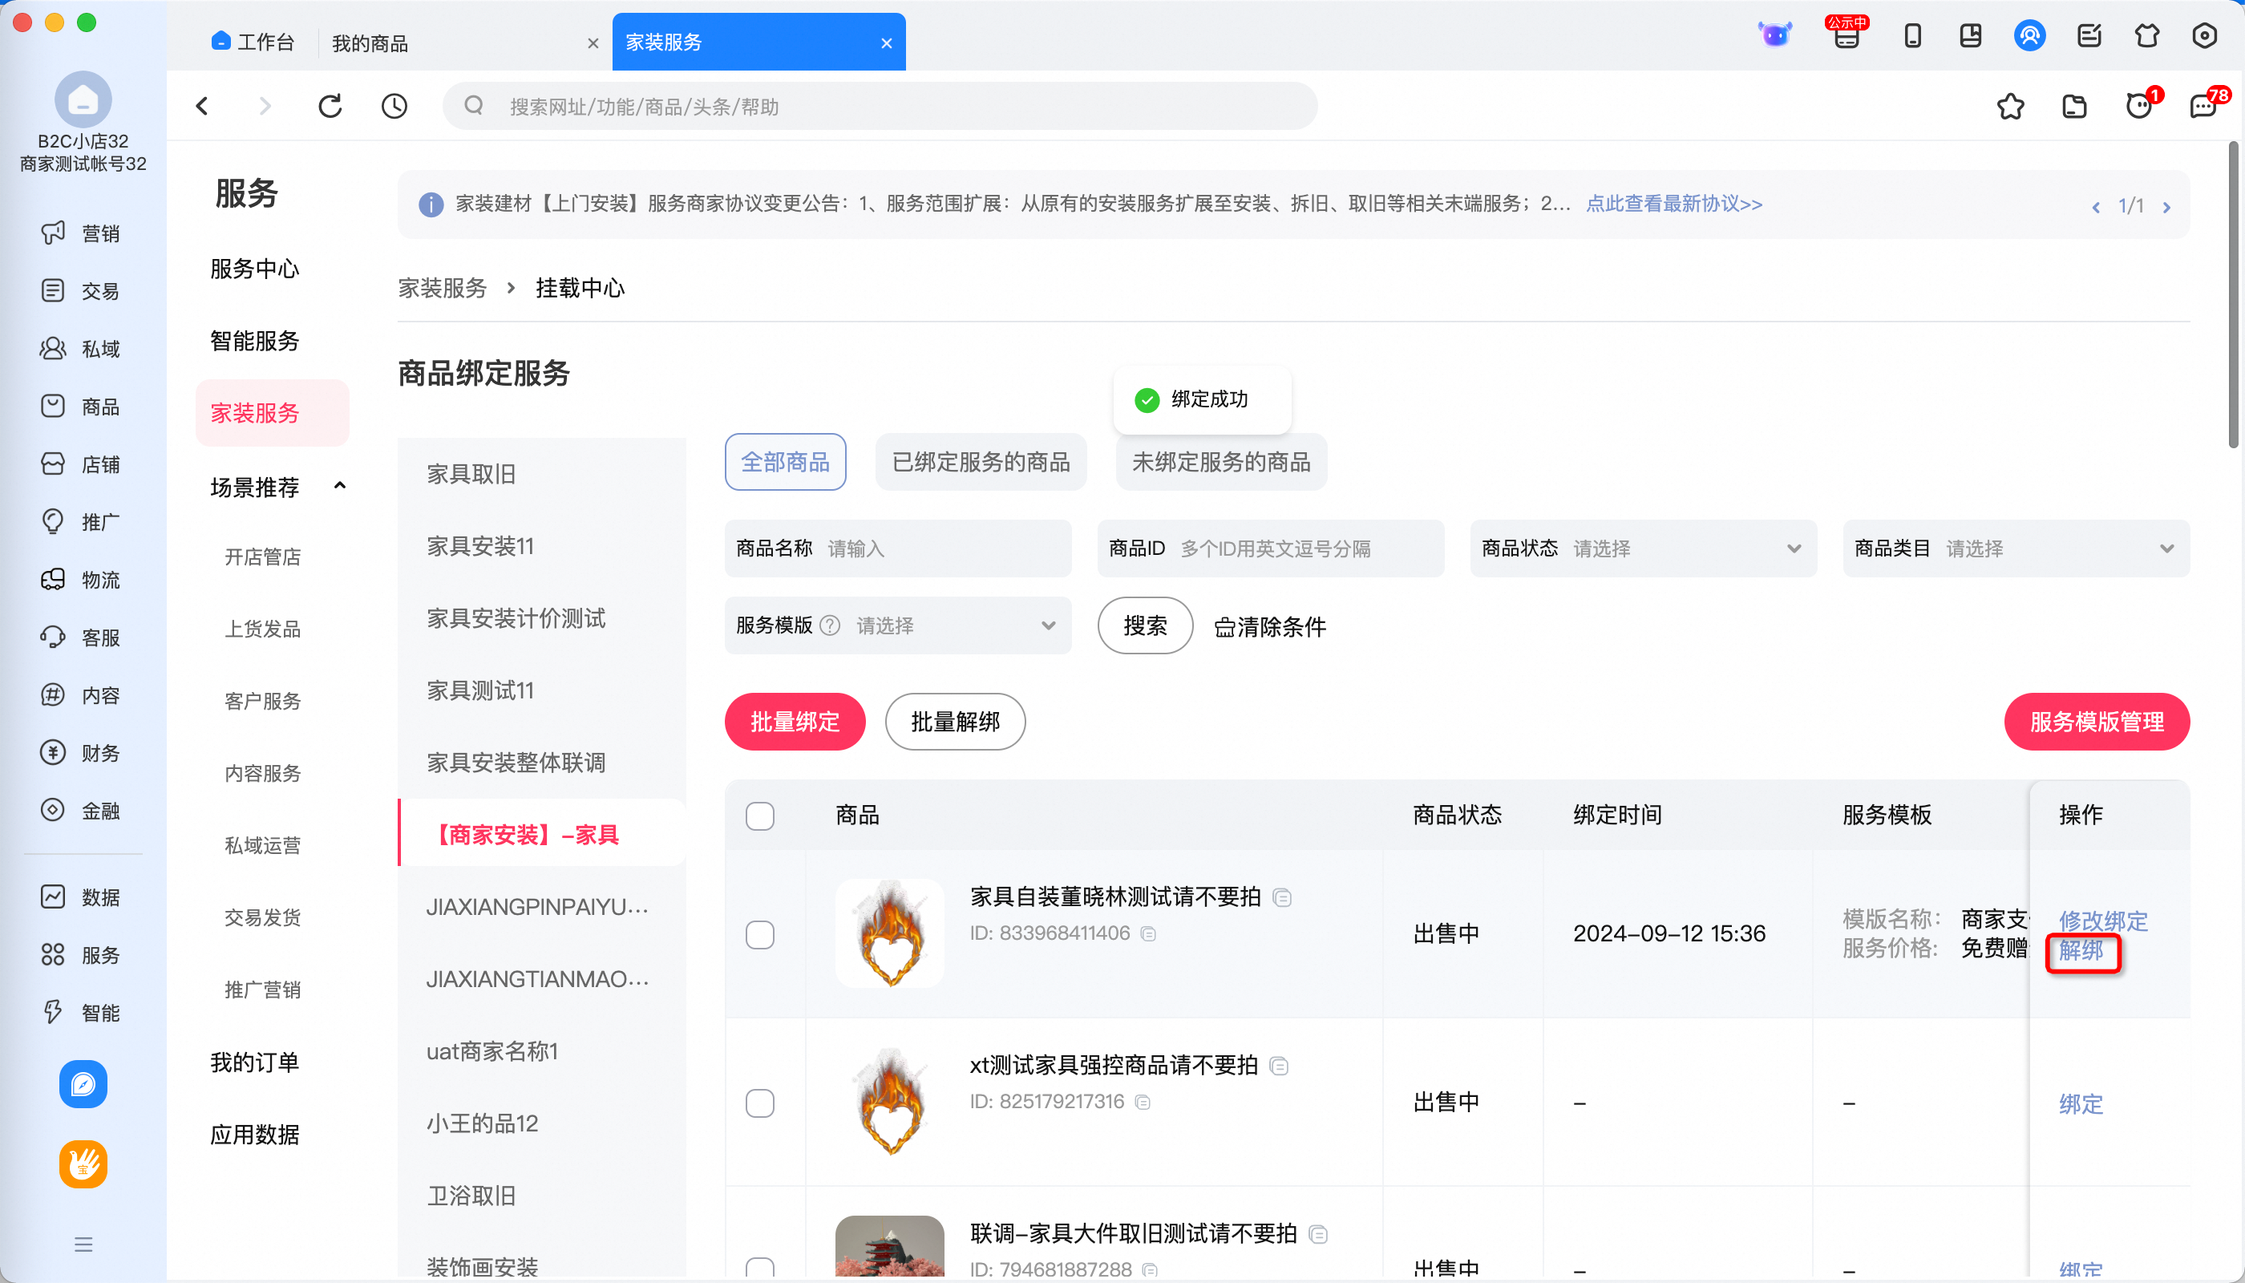Click 解绑 for the first product
Viewport: 2245px width, 1283px height.
[2081, 951]
